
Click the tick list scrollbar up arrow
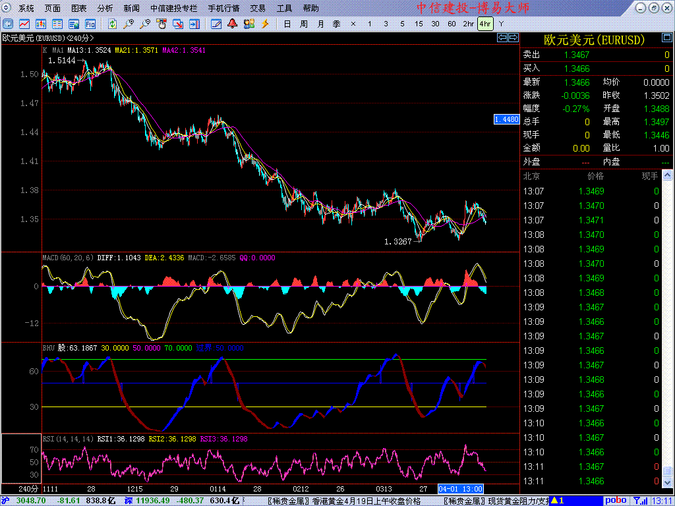click(x=667, y=175)
